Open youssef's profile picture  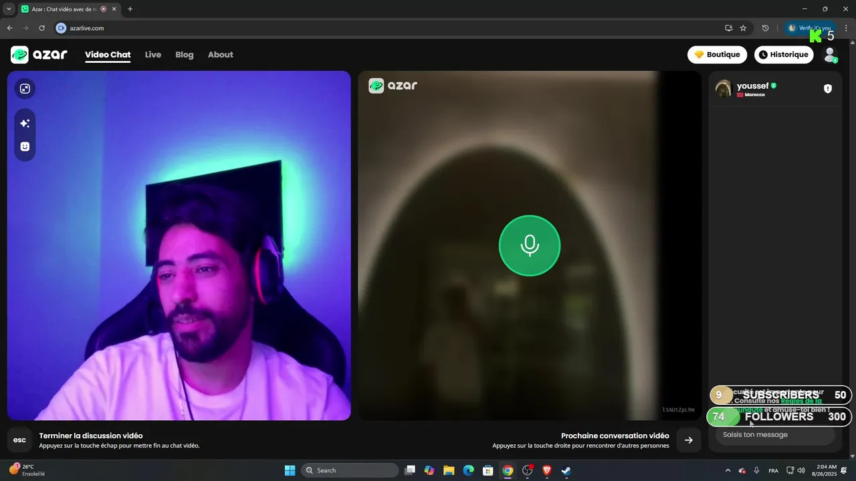(x=724, y=89)
